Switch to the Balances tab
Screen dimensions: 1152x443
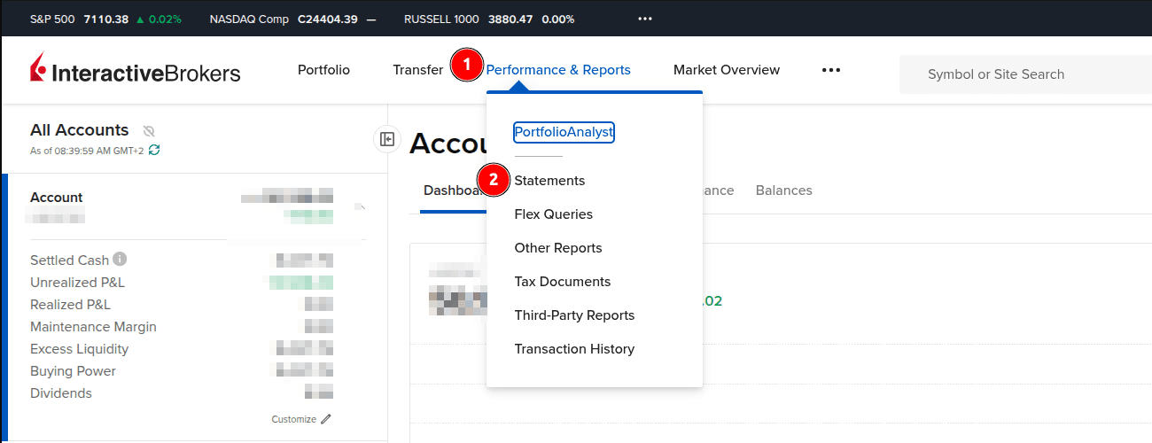pyautogui.click(x=783, y=190)
